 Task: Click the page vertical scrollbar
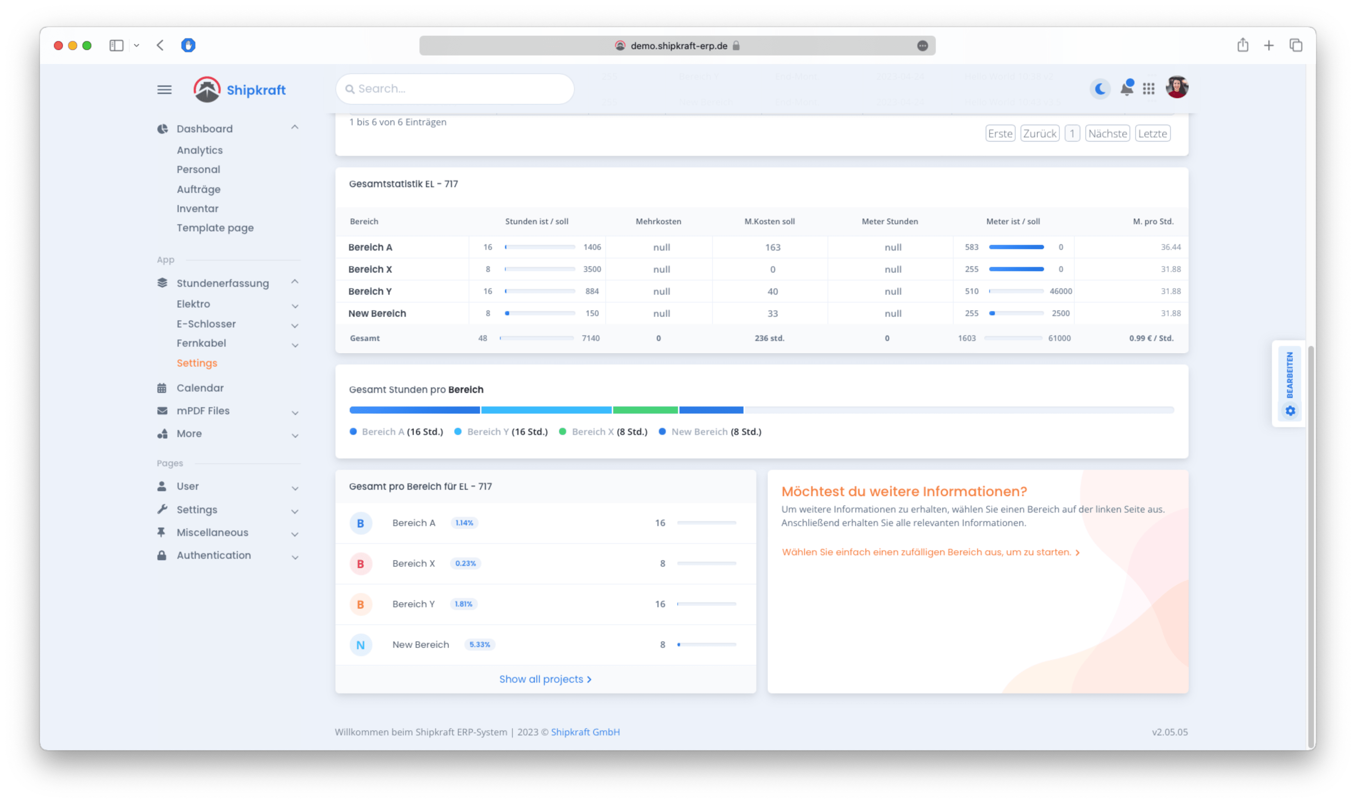[1311, 546]
